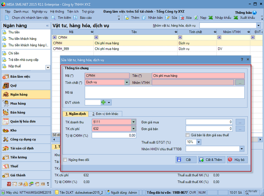264x196 pixels.
Task: Click the Thông báo globe icon
Action: point(254,13)
